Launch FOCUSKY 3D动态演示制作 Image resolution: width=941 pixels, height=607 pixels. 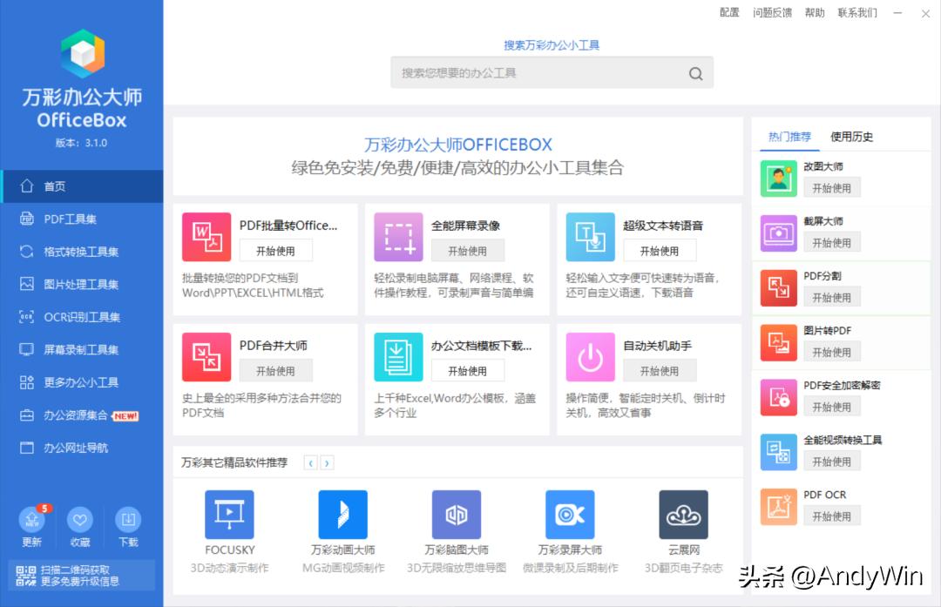click(229, 514)
